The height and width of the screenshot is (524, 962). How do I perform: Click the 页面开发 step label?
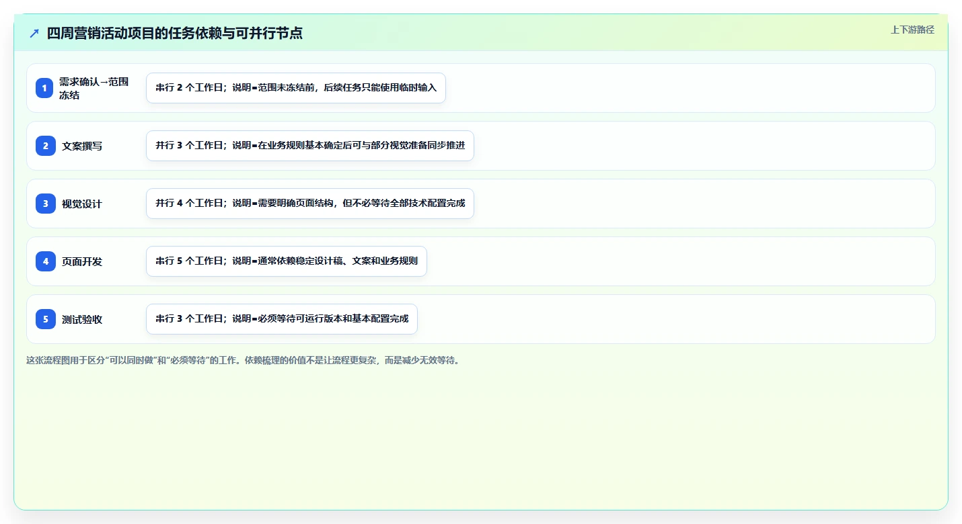(82, 261)
